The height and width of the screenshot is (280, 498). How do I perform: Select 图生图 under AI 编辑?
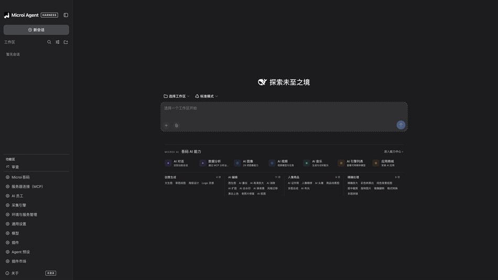click(x=232, y=183)
